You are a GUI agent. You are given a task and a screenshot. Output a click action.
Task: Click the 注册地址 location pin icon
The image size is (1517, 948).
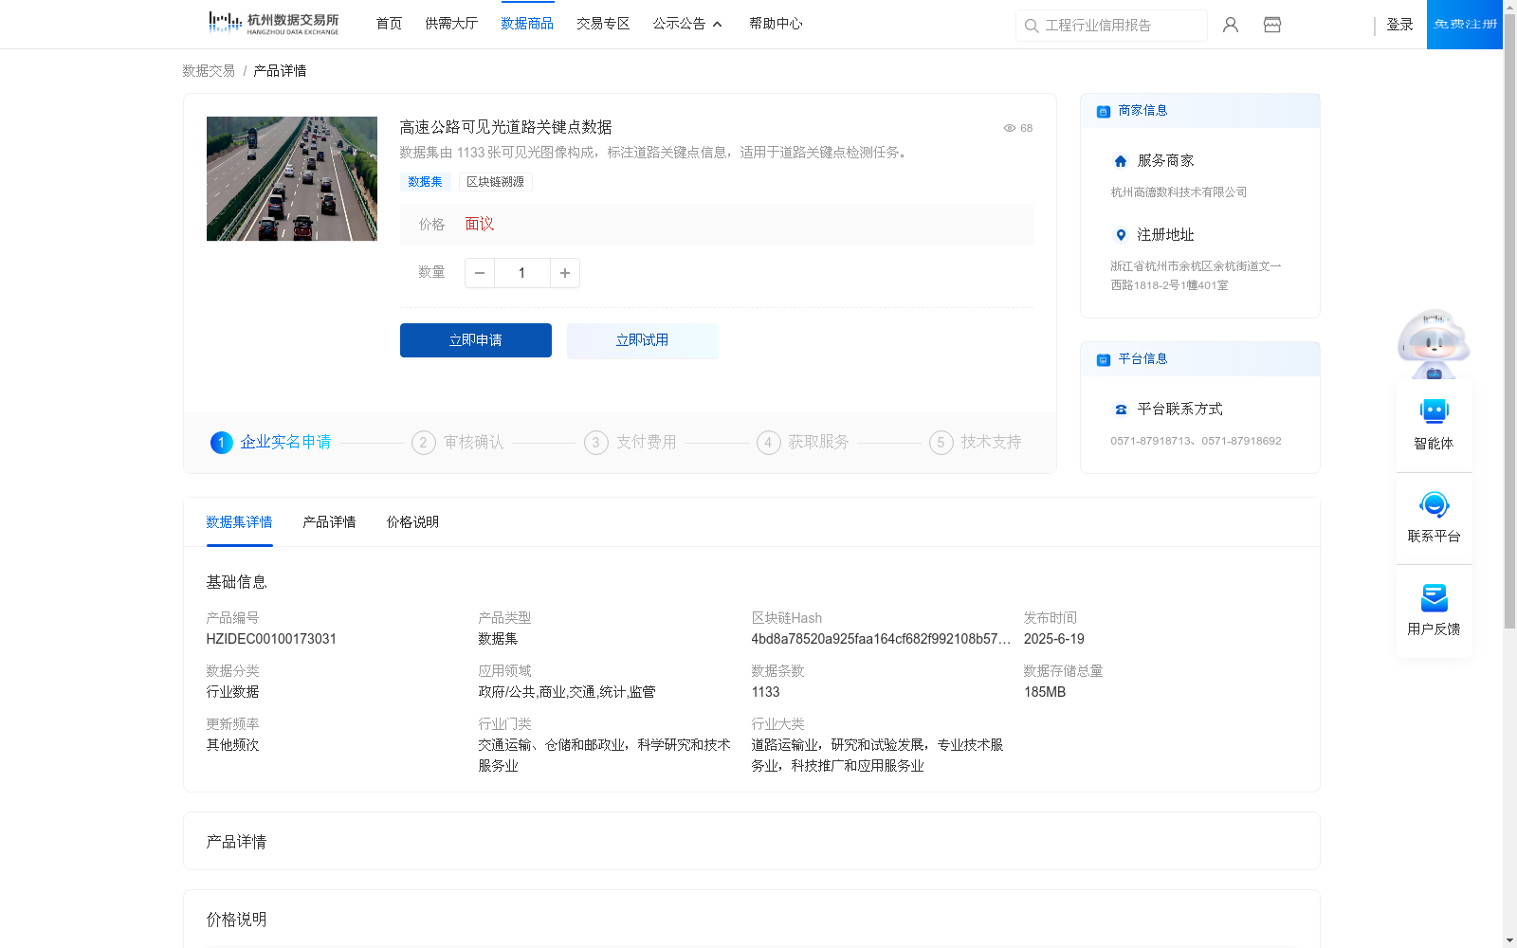pos(1121,235)
